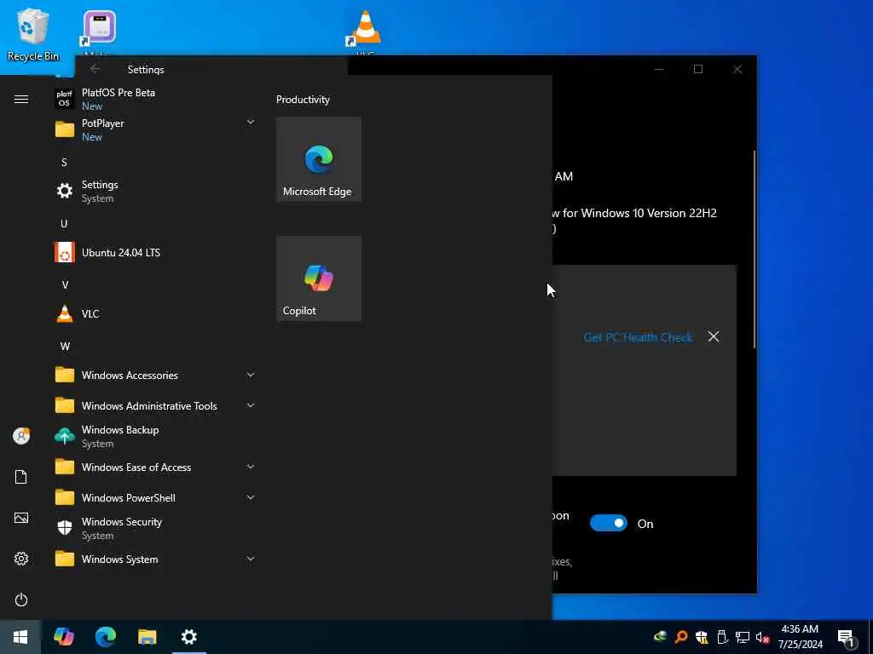Click the muted volume tray icon
The width and height of the screenshot is (873, 654).
coord(762,637)
